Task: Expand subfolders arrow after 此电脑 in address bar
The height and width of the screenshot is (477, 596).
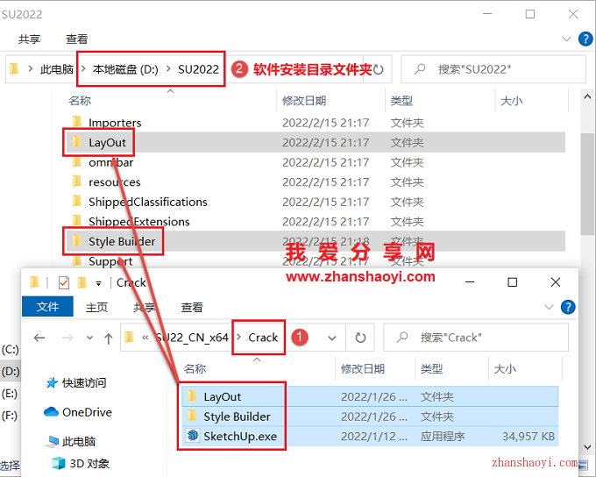Action: coord(83,69)
